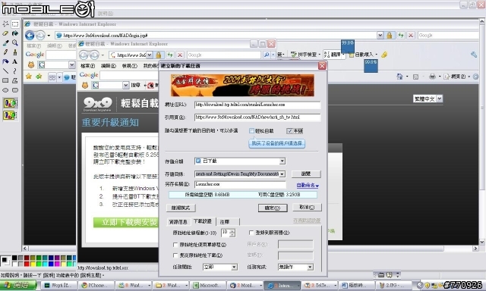Select the Eraser tool in Paint
486x291 pixels.
[5, 33]
